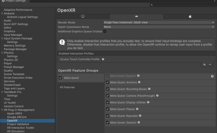The height and width of the screenshot is (133, 217).
Task: Open Tags and Layers settings
Action: coord(14,88)
